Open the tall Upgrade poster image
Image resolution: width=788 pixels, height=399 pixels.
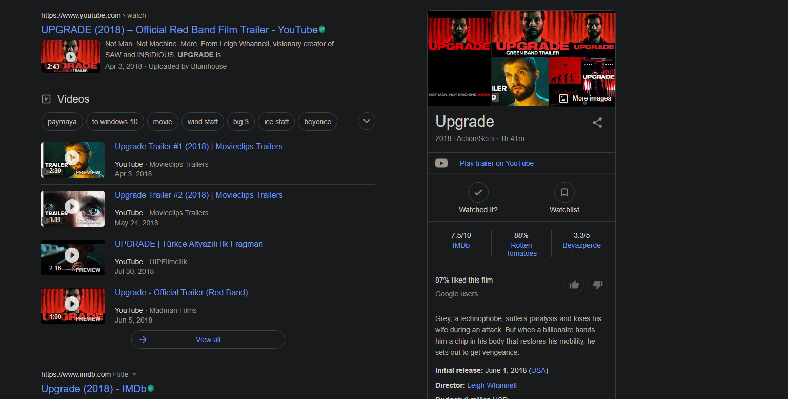pyautogui.click(x=459, y=58)
